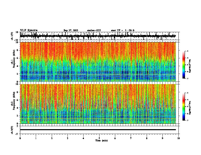Click time axis tick label "6"
Image resolution: width=201 pixels, height=155 pixels.
pyautogui.click(x=115, y=138)
